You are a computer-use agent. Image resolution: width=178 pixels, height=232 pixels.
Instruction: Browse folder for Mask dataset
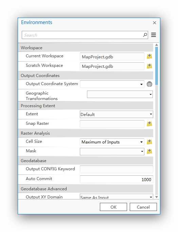(x=149, y=151)
